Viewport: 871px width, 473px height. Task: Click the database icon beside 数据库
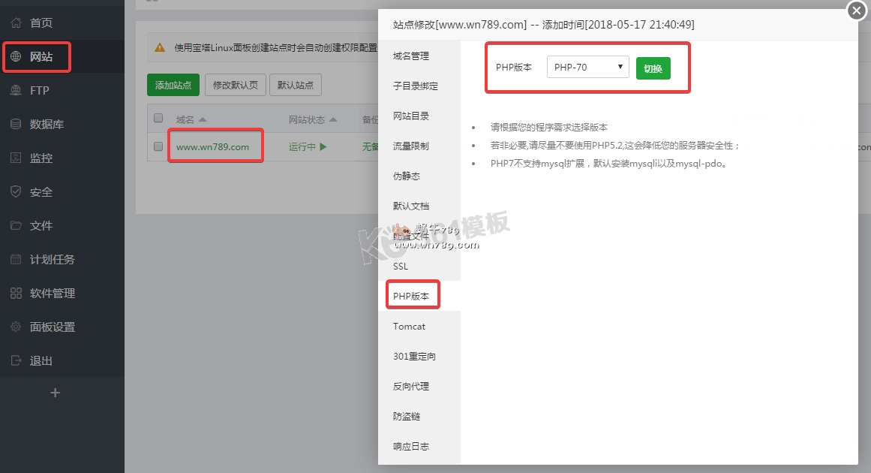coord(16,124)
